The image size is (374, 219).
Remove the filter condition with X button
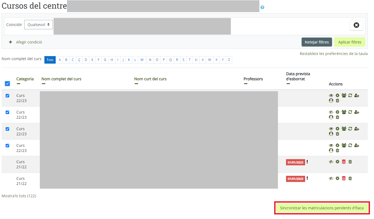pyautogui.click(x=356, y=25)
